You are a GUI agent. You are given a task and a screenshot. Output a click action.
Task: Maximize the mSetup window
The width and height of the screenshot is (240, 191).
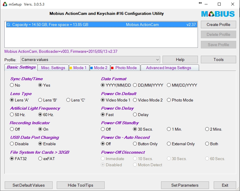[x=219, y=4]
